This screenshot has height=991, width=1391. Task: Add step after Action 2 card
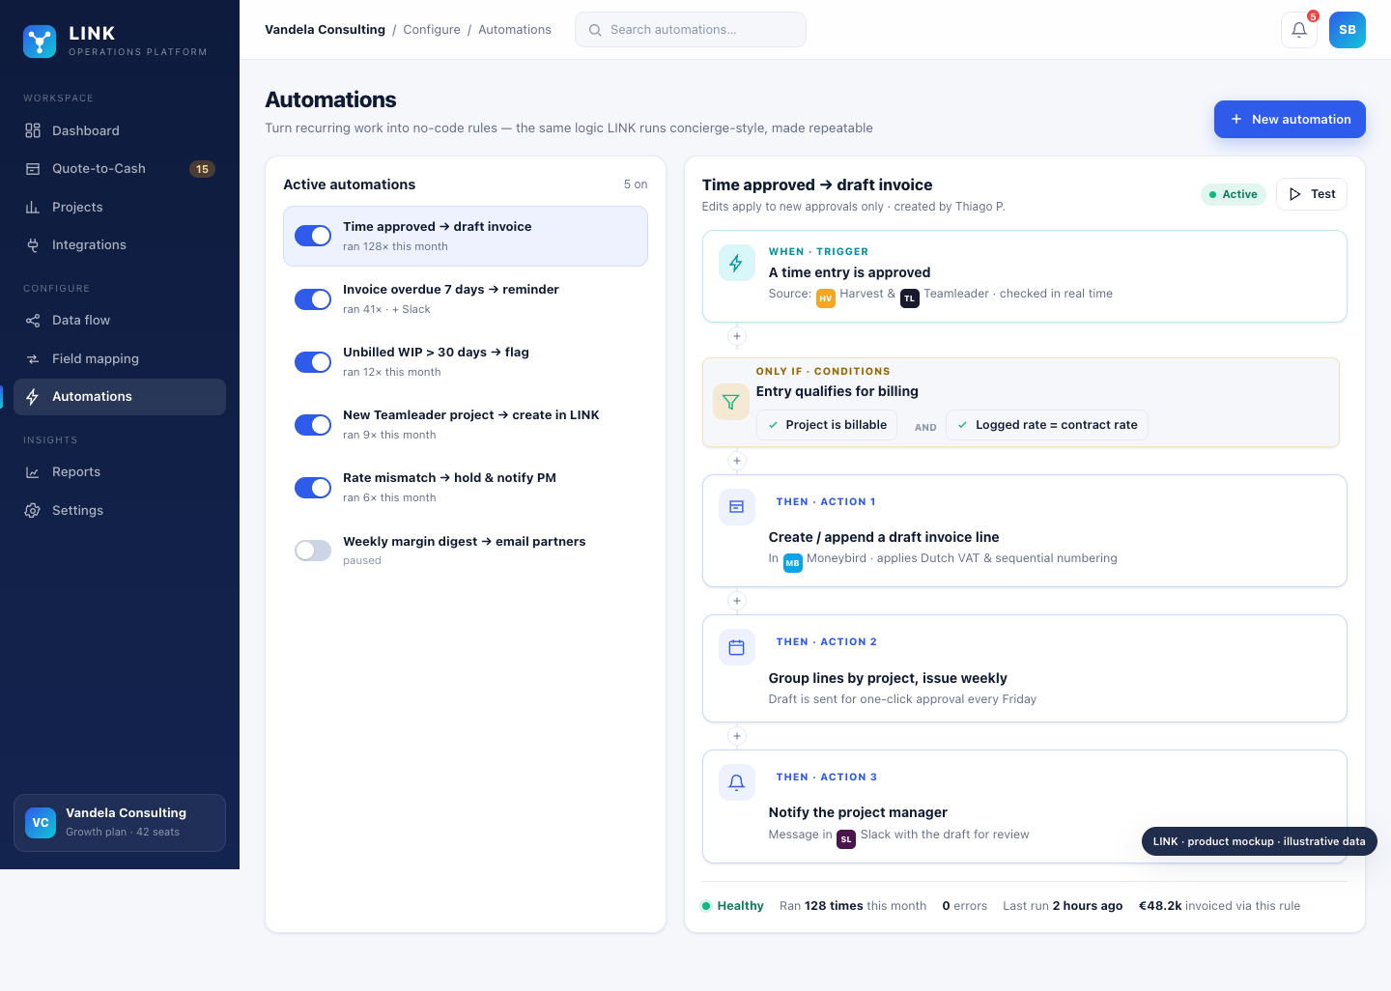[x=737, y=736]
